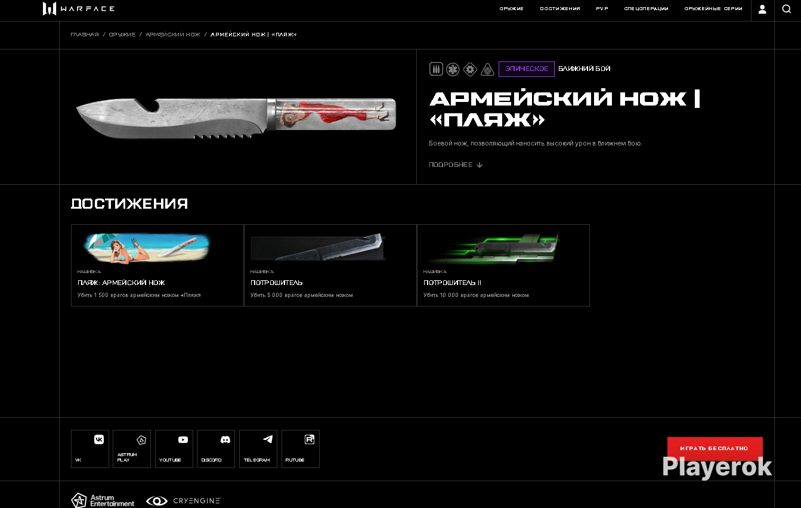Go to Оружейные серии menu

pyautogui.click(x=713, y=9)
